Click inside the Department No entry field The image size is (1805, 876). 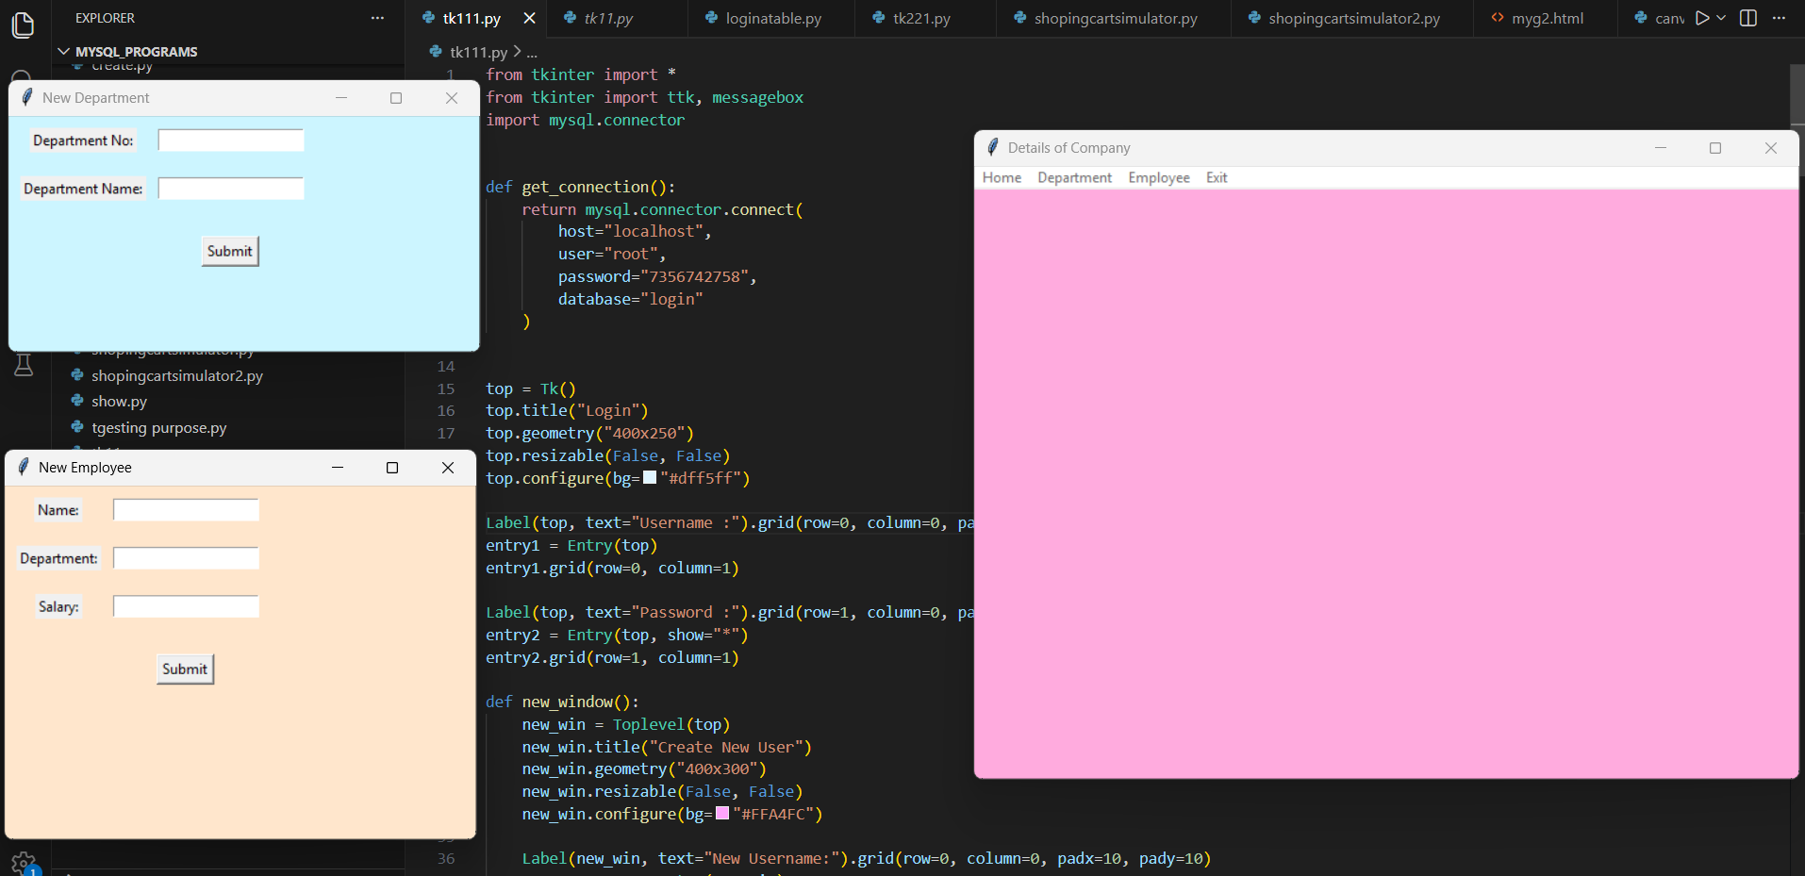click(x=229, y=140)
